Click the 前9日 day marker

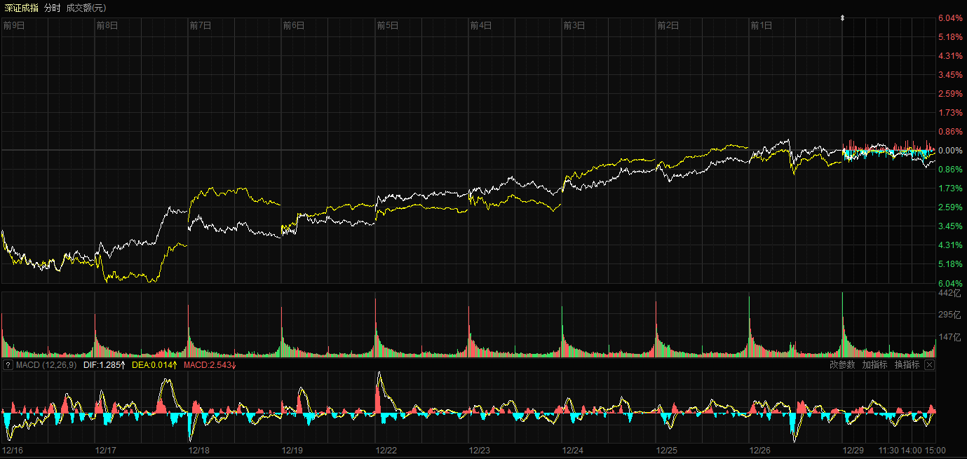14,26
